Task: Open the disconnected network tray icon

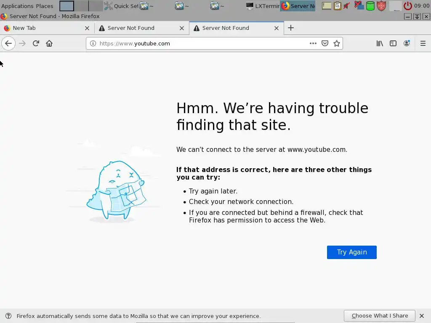Action: [x=359, y=5]
